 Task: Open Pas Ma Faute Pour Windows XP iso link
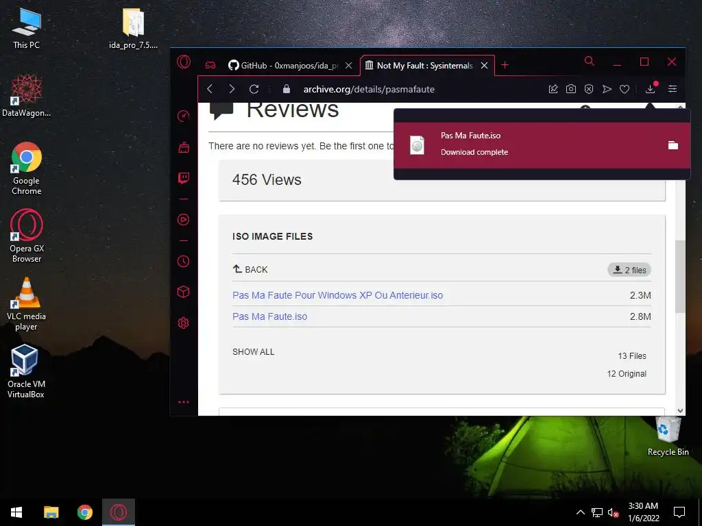pos(337,295)
